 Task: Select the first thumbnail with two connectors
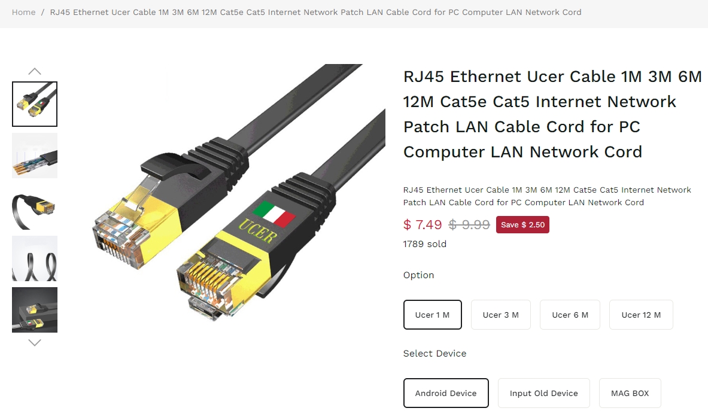coord(35,104)
